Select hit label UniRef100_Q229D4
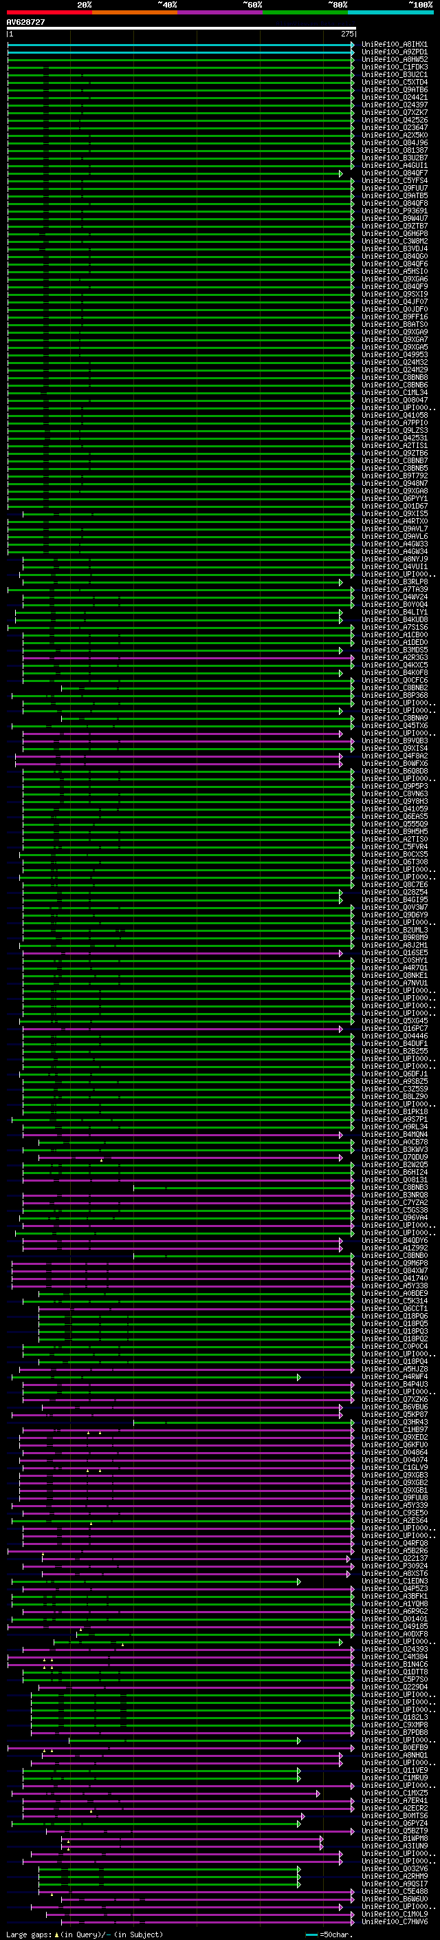 tap(394, 1686)
